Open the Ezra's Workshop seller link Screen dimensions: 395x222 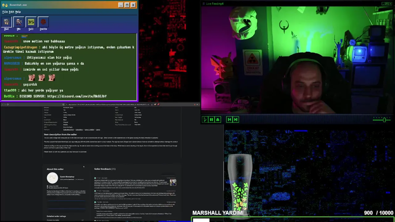[67, 177]
